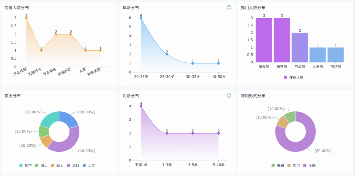Viewport: 355px width, 176px height.
Task: Hide the 硕士 legend series
Action: pos(57,165)
